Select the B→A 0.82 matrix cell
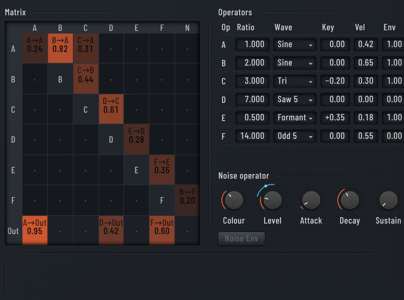404x300 pixels. point(60,48)
